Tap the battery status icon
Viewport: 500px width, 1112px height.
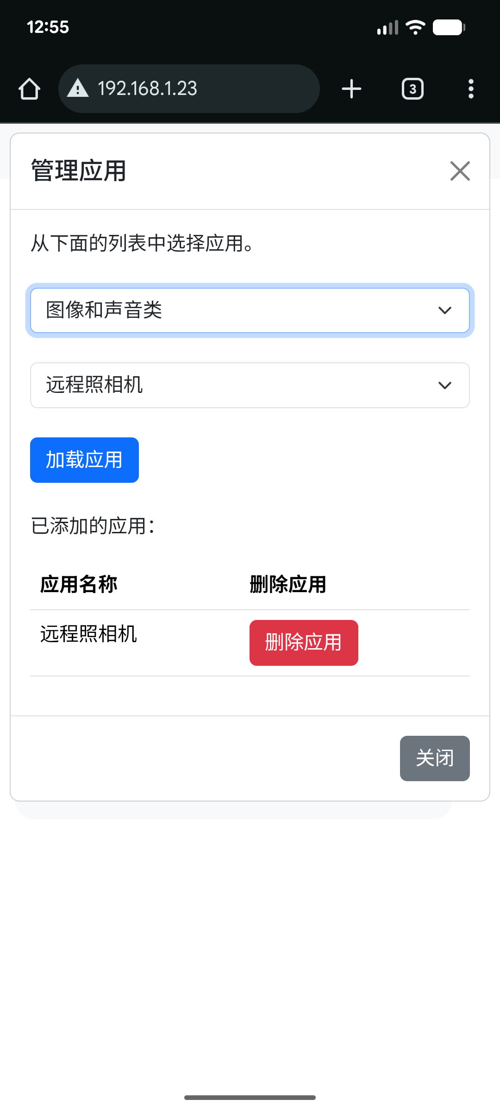449,27
